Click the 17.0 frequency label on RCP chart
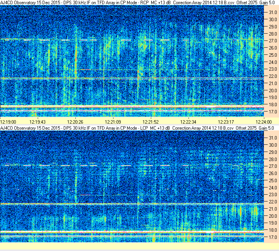This screenshot has width=279, height=251. click(x=273, y=112)
